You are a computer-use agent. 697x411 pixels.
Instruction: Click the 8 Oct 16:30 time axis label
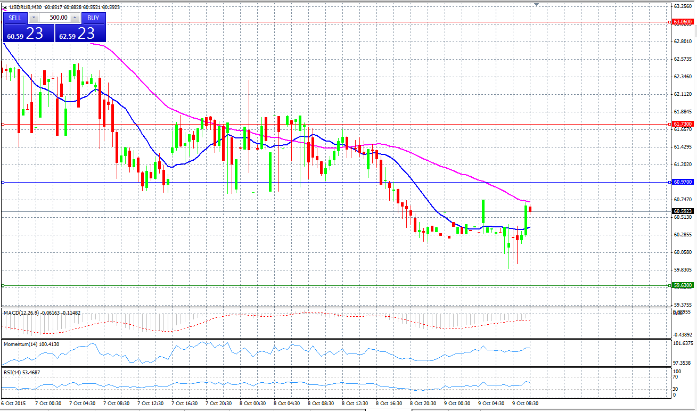(389, 403)
